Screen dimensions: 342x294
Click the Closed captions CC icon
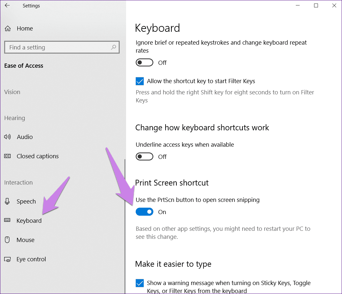coord(7,156)
